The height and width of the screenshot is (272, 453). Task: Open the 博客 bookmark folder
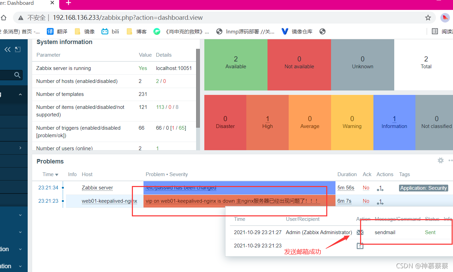point(137,31)
